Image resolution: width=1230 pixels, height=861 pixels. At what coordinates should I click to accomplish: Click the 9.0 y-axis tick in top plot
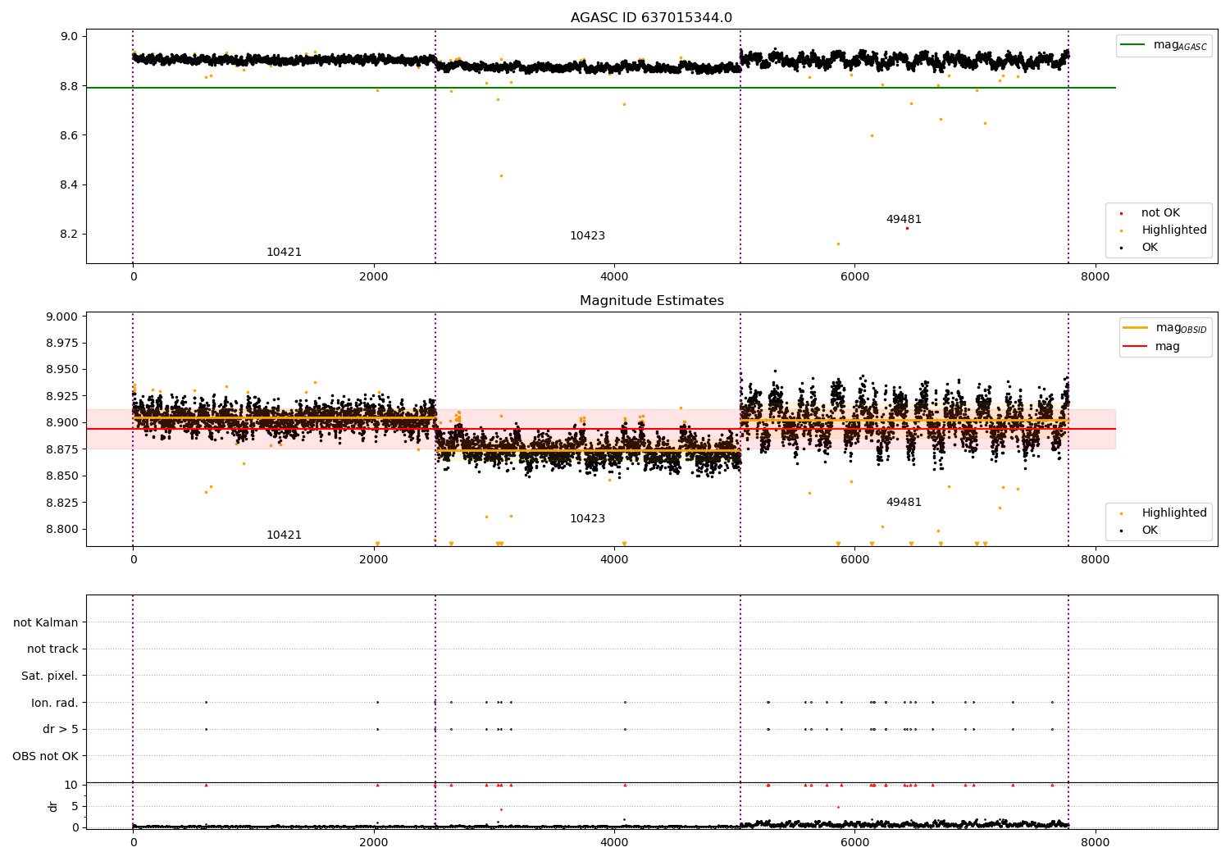coord(69,37)
